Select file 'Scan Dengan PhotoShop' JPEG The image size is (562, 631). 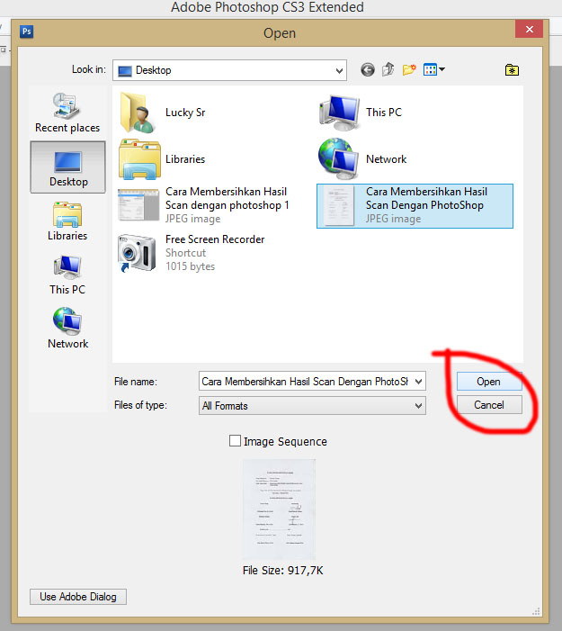click(x=415, y=206)
